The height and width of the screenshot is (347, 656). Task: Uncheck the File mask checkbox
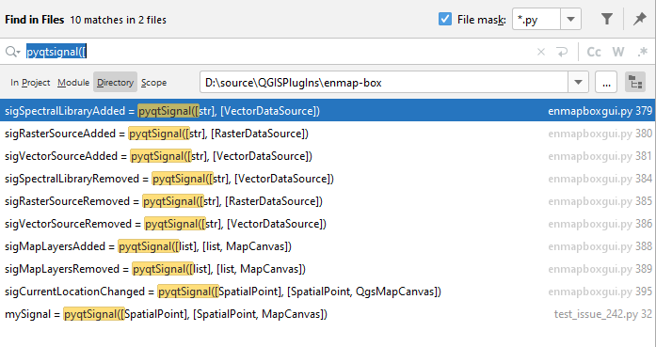pyautogui.click(x=445, y=19)
